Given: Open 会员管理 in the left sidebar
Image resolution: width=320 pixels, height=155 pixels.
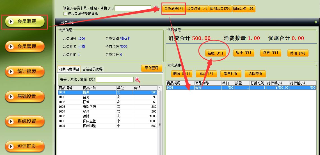Looking at the screenshot, I should (x=25, y=46).
